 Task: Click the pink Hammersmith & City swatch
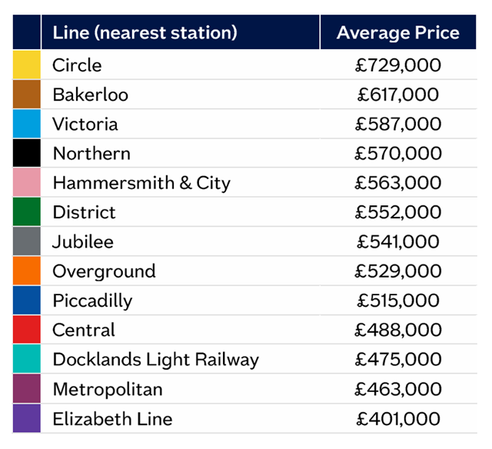(27, 182)
